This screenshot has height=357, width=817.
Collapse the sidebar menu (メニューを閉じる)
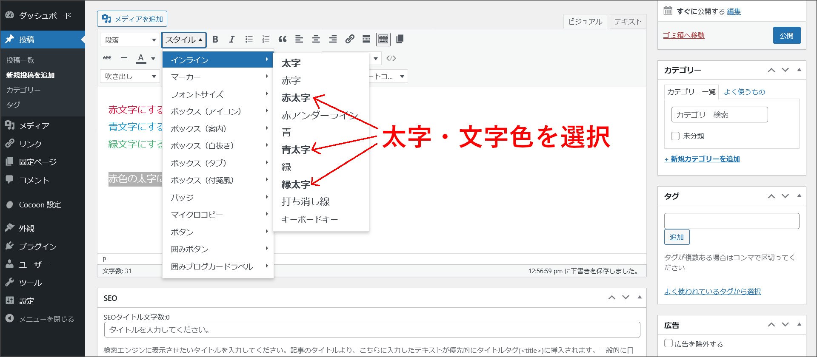[43, 319]
